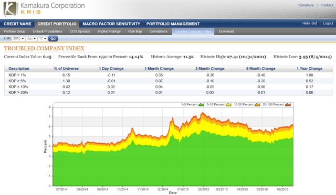336x195 pixels.
Task: Click the 1 Year Change column header
Action: (x=309, y=69)
